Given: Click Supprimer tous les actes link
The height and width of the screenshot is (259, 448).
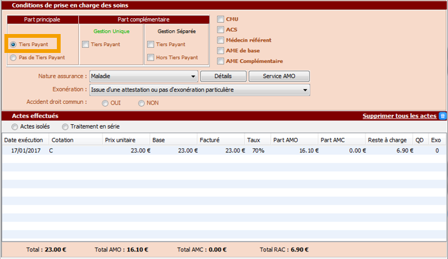Looking at the screenshot, I should coord(399,116).
